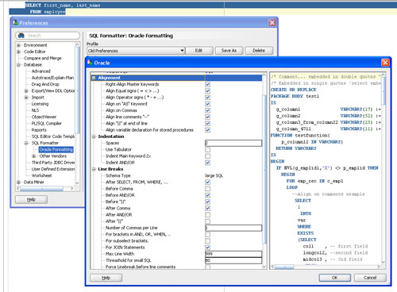Close the Oracle dialog with red X
The height and width of the screenshot is (292, 397).
385,63
